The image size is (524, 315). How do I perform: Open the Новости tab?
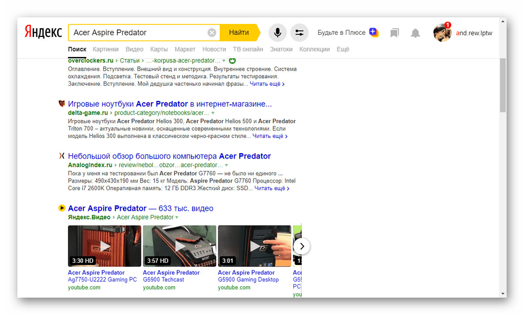(x=214, y=49)
